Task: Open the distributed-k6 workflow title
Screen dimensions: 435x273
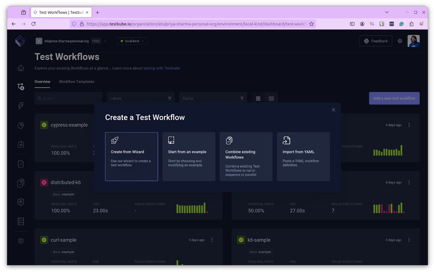Action: (66, 182)
